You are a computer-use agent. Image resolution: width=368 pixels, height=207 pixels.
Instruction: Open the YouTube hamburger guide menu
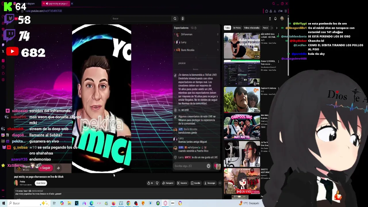point(10,19)
